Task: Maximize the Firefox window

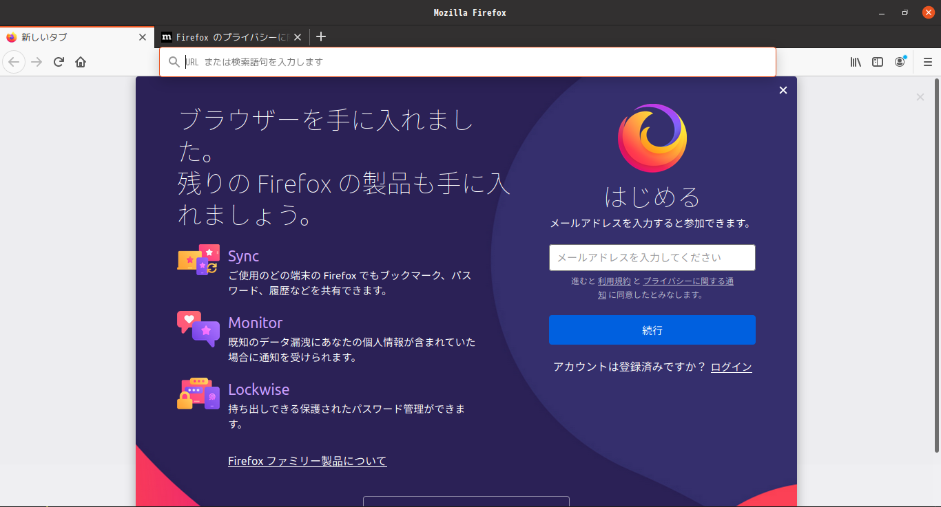Action: tap(904, 12)
